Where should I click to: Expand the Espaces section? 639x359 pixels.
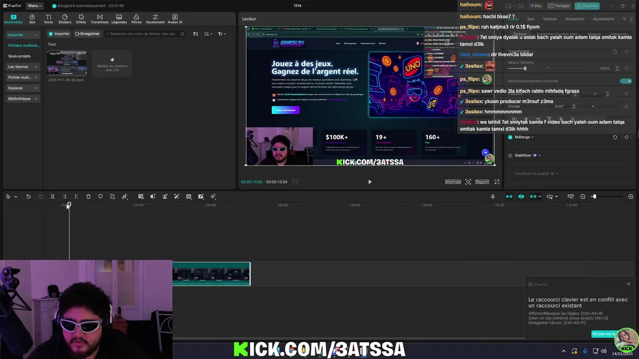click(23, 88)
